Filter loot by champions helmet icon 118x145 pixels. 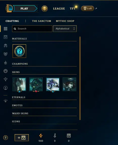(x=6, y=46)
